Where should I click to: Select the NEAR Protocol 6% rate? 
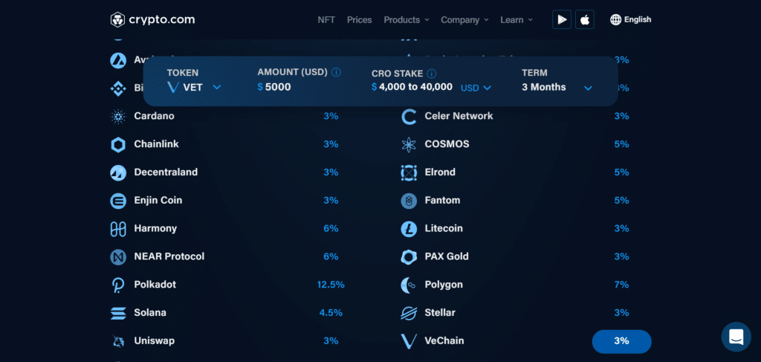331,256
